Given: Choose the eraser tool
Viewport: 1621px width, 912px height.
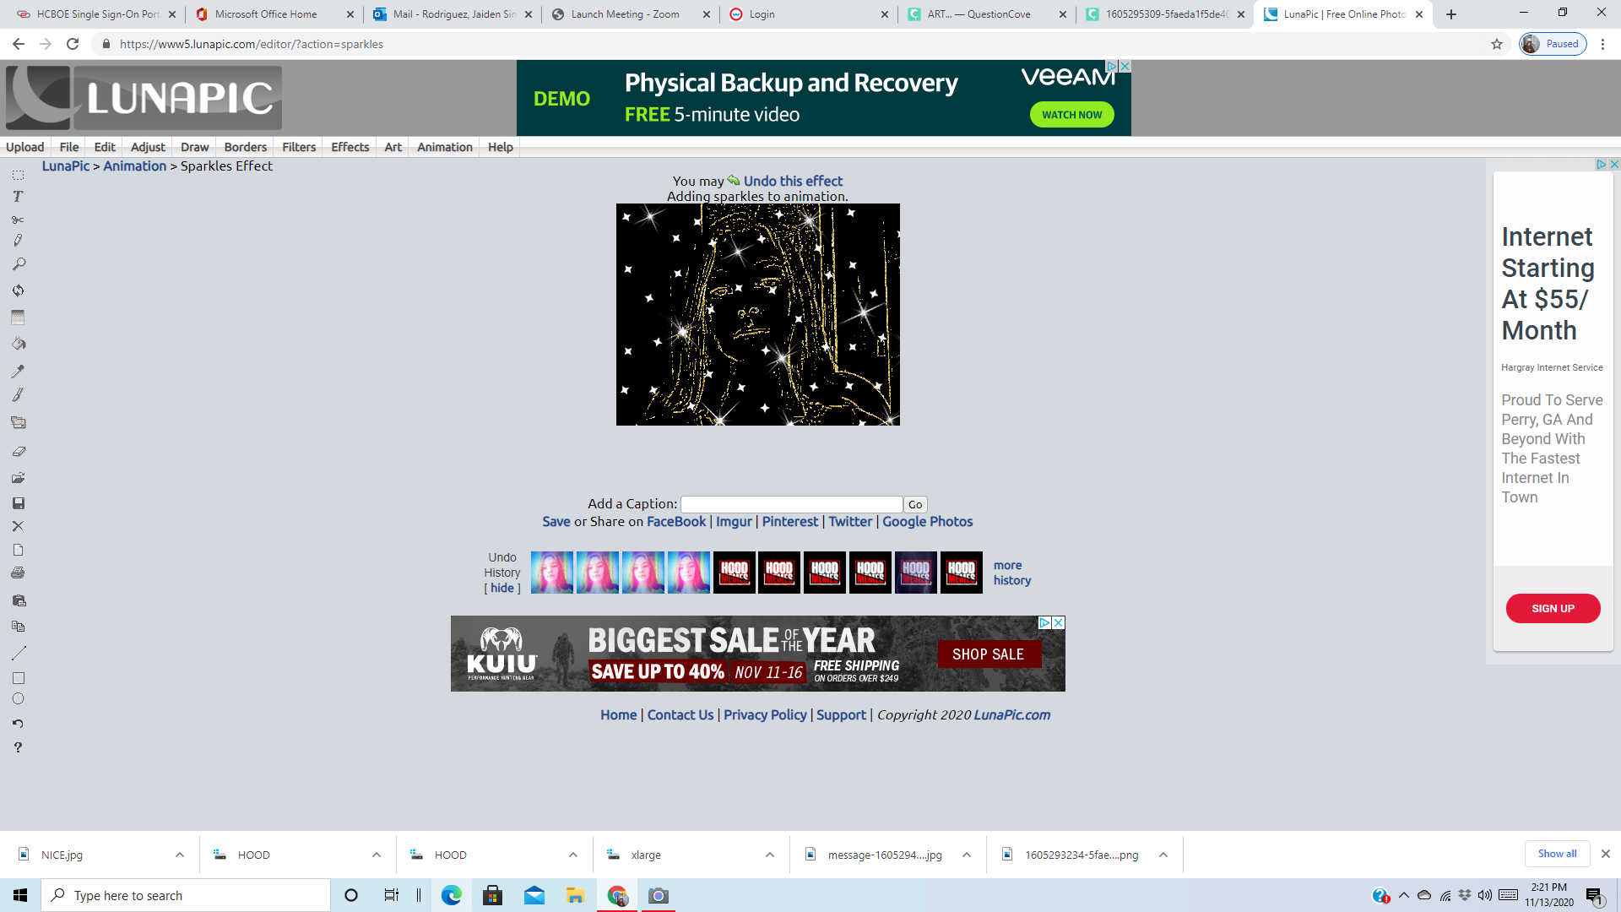Looking at the screenshot, I should 18,452.
